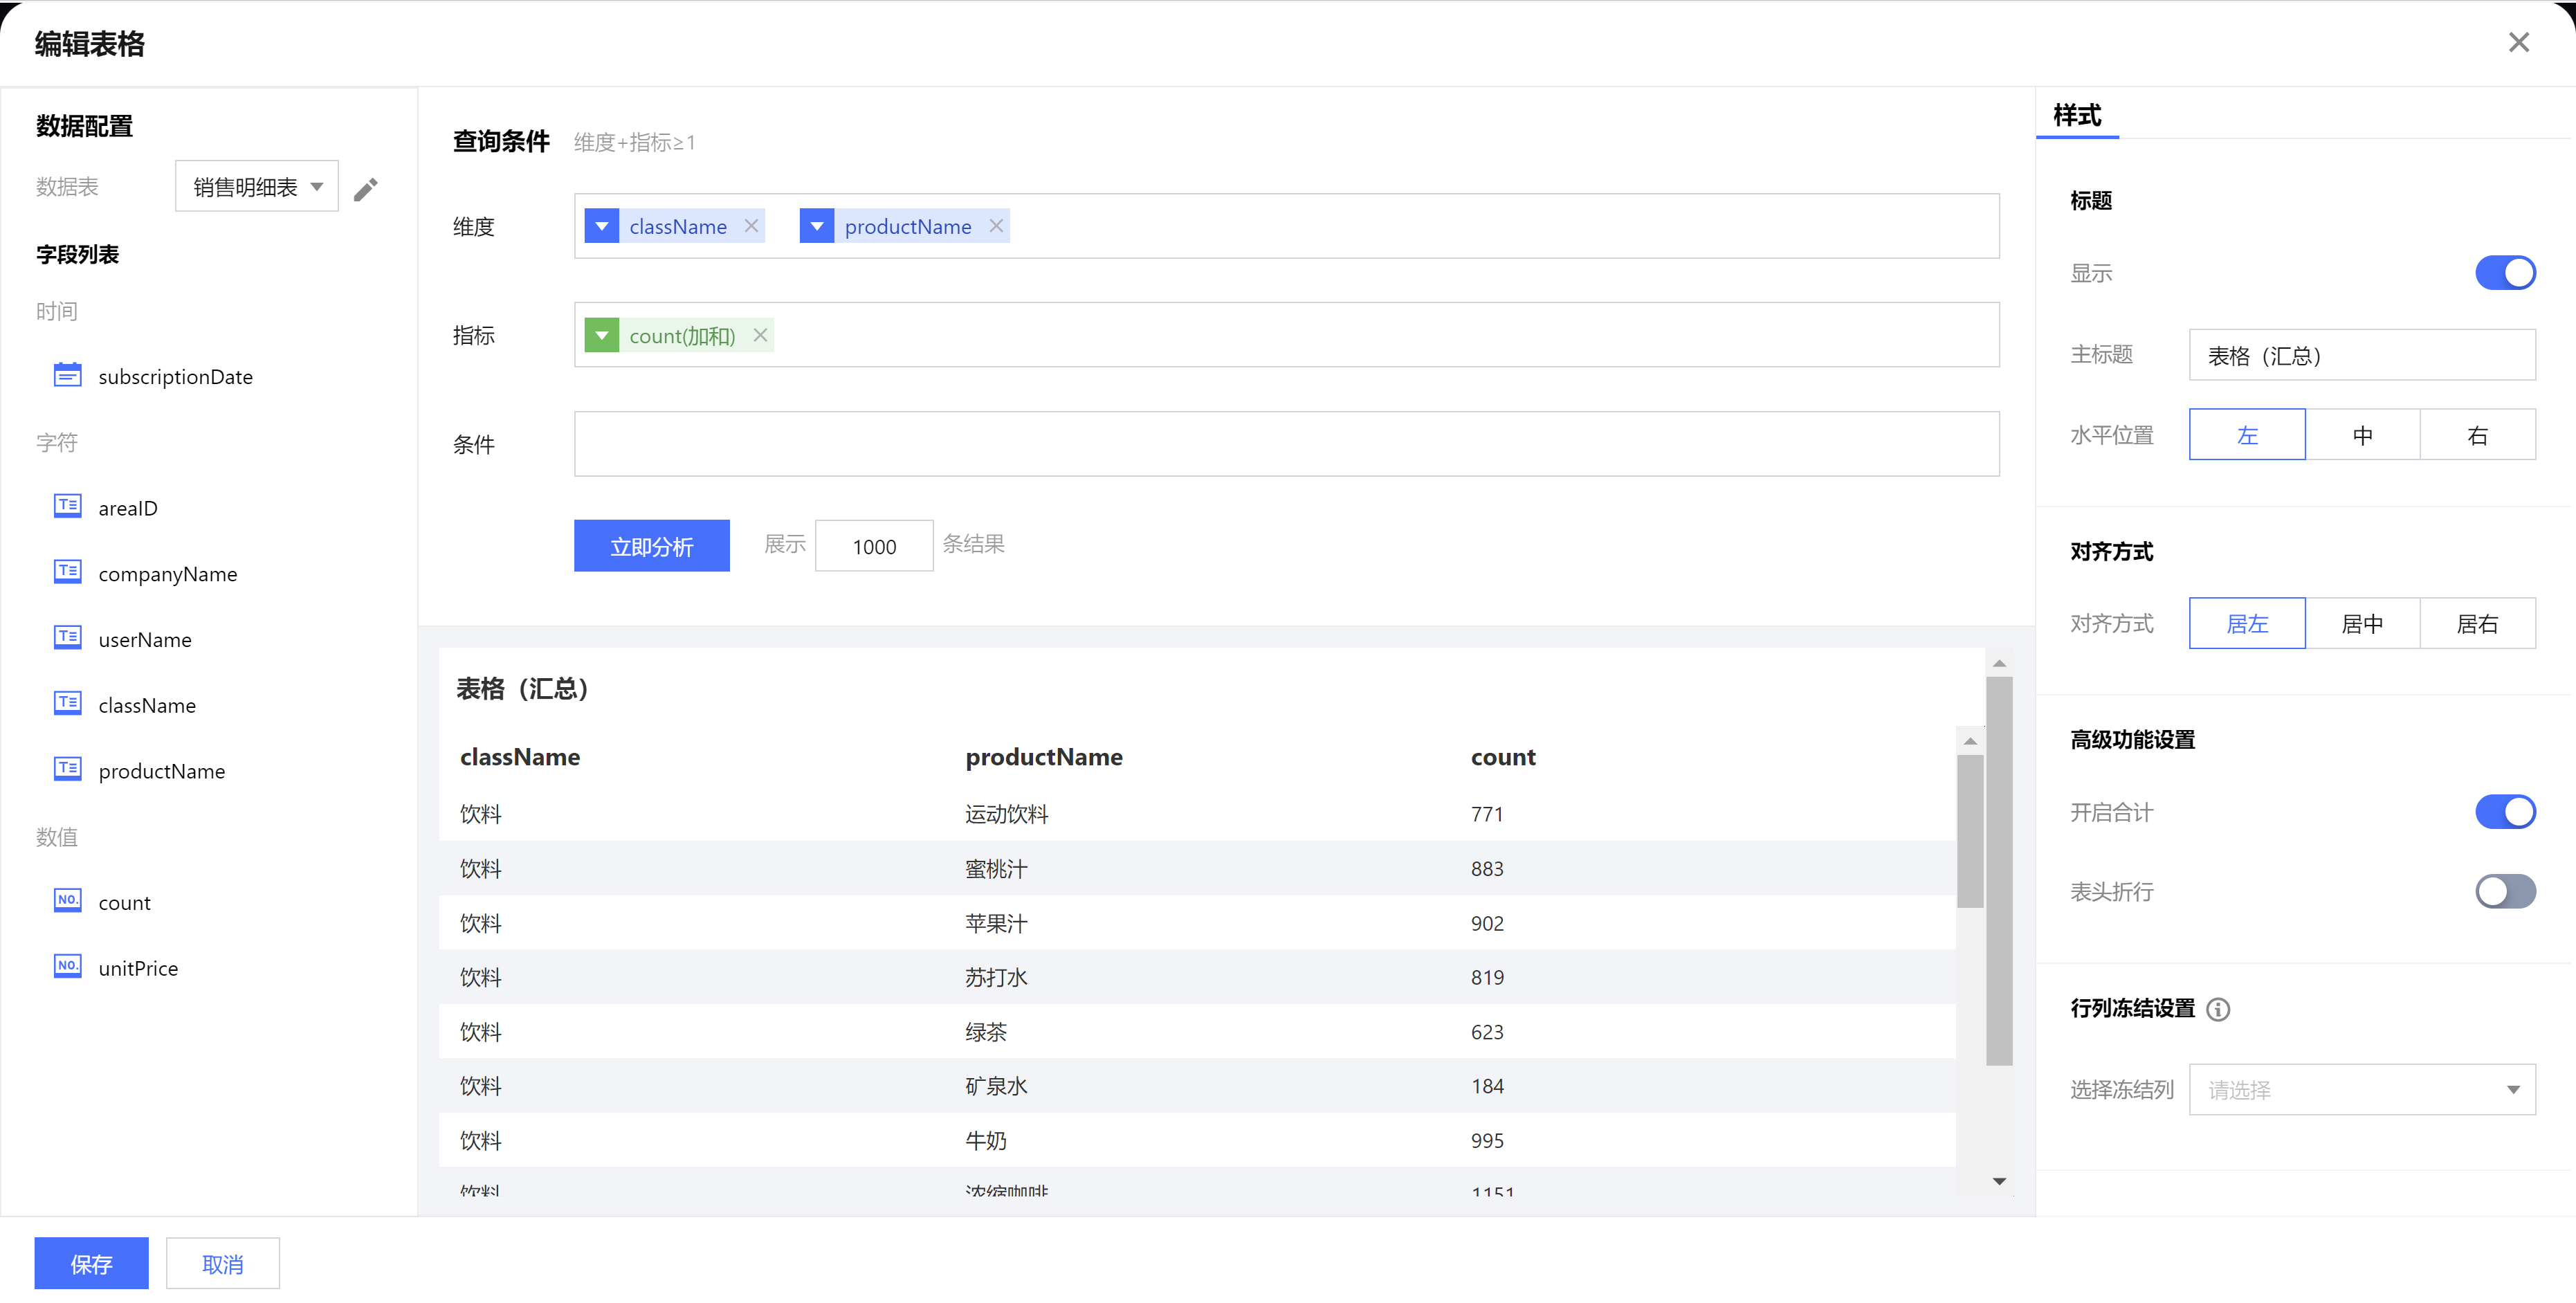Select 居中 alignment option

[x=2362, y=623]
